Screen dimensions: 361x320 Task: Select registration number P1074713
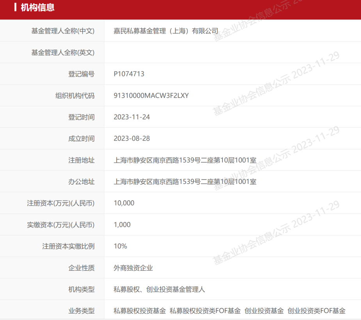pyautogui.click(x=129, y=74)
